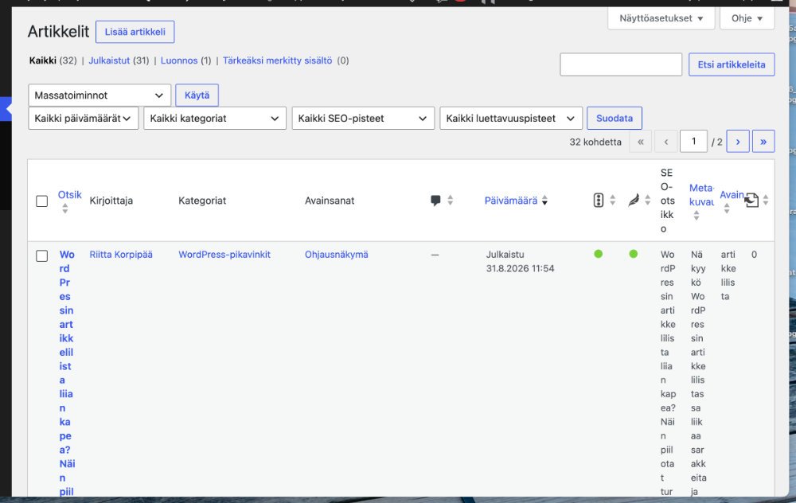Open the WordPress-pikavinkit category link
This screenshot has height=503, width=796.
point(224,255)
